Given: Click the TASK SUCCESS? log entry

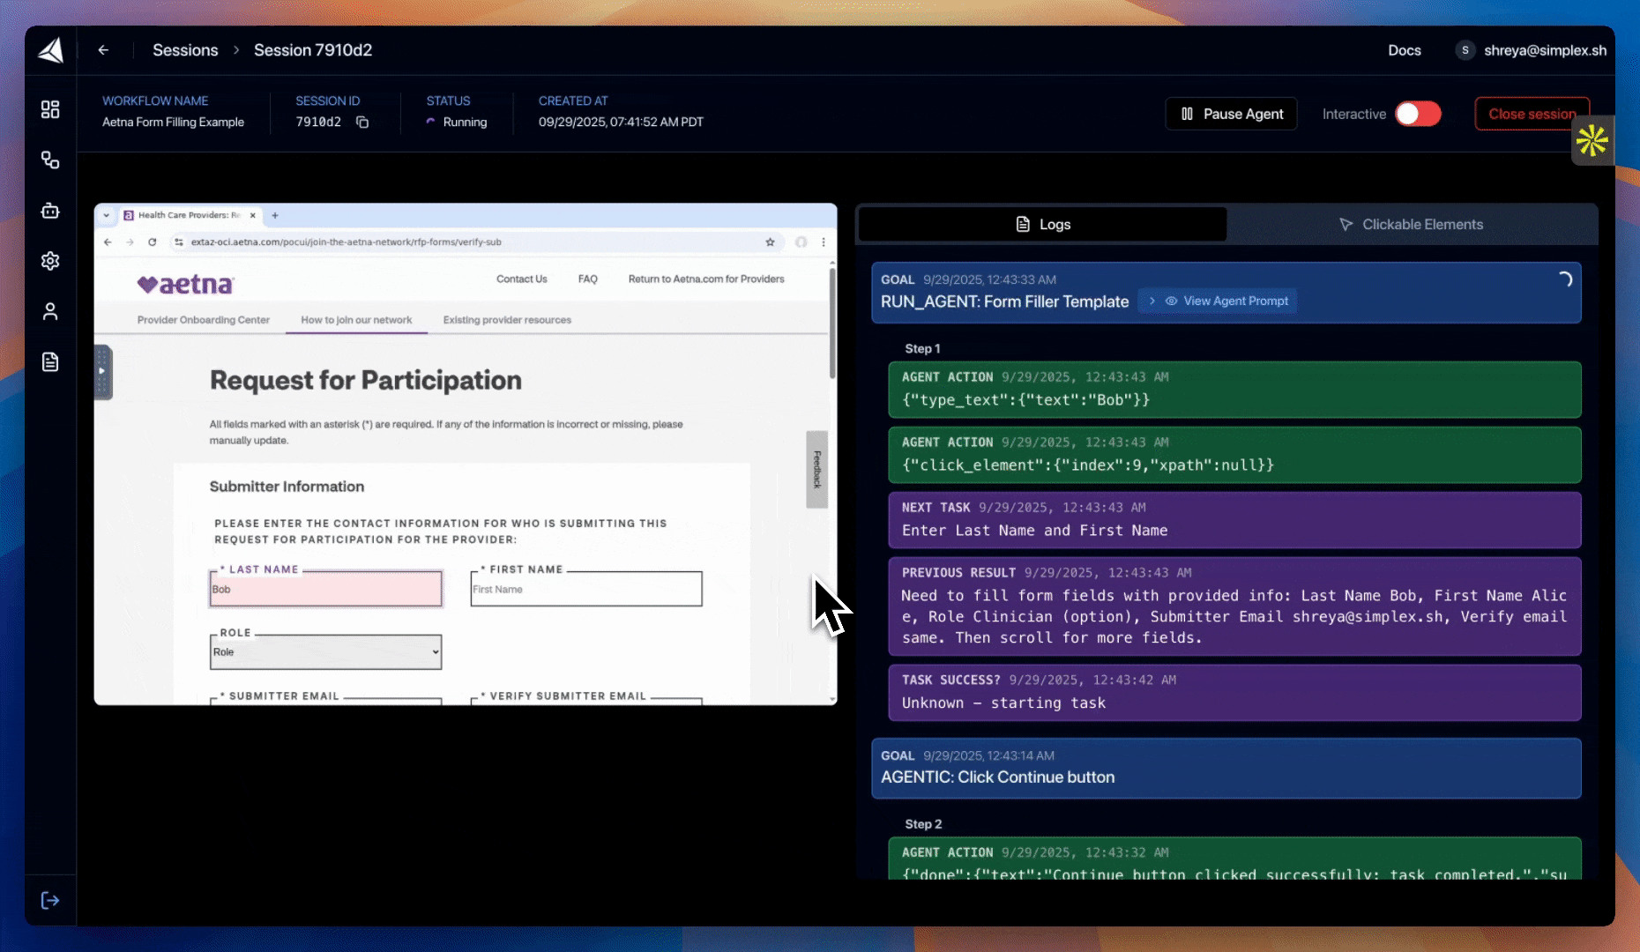Looking at the screenshot, I should pos(1234,693).
